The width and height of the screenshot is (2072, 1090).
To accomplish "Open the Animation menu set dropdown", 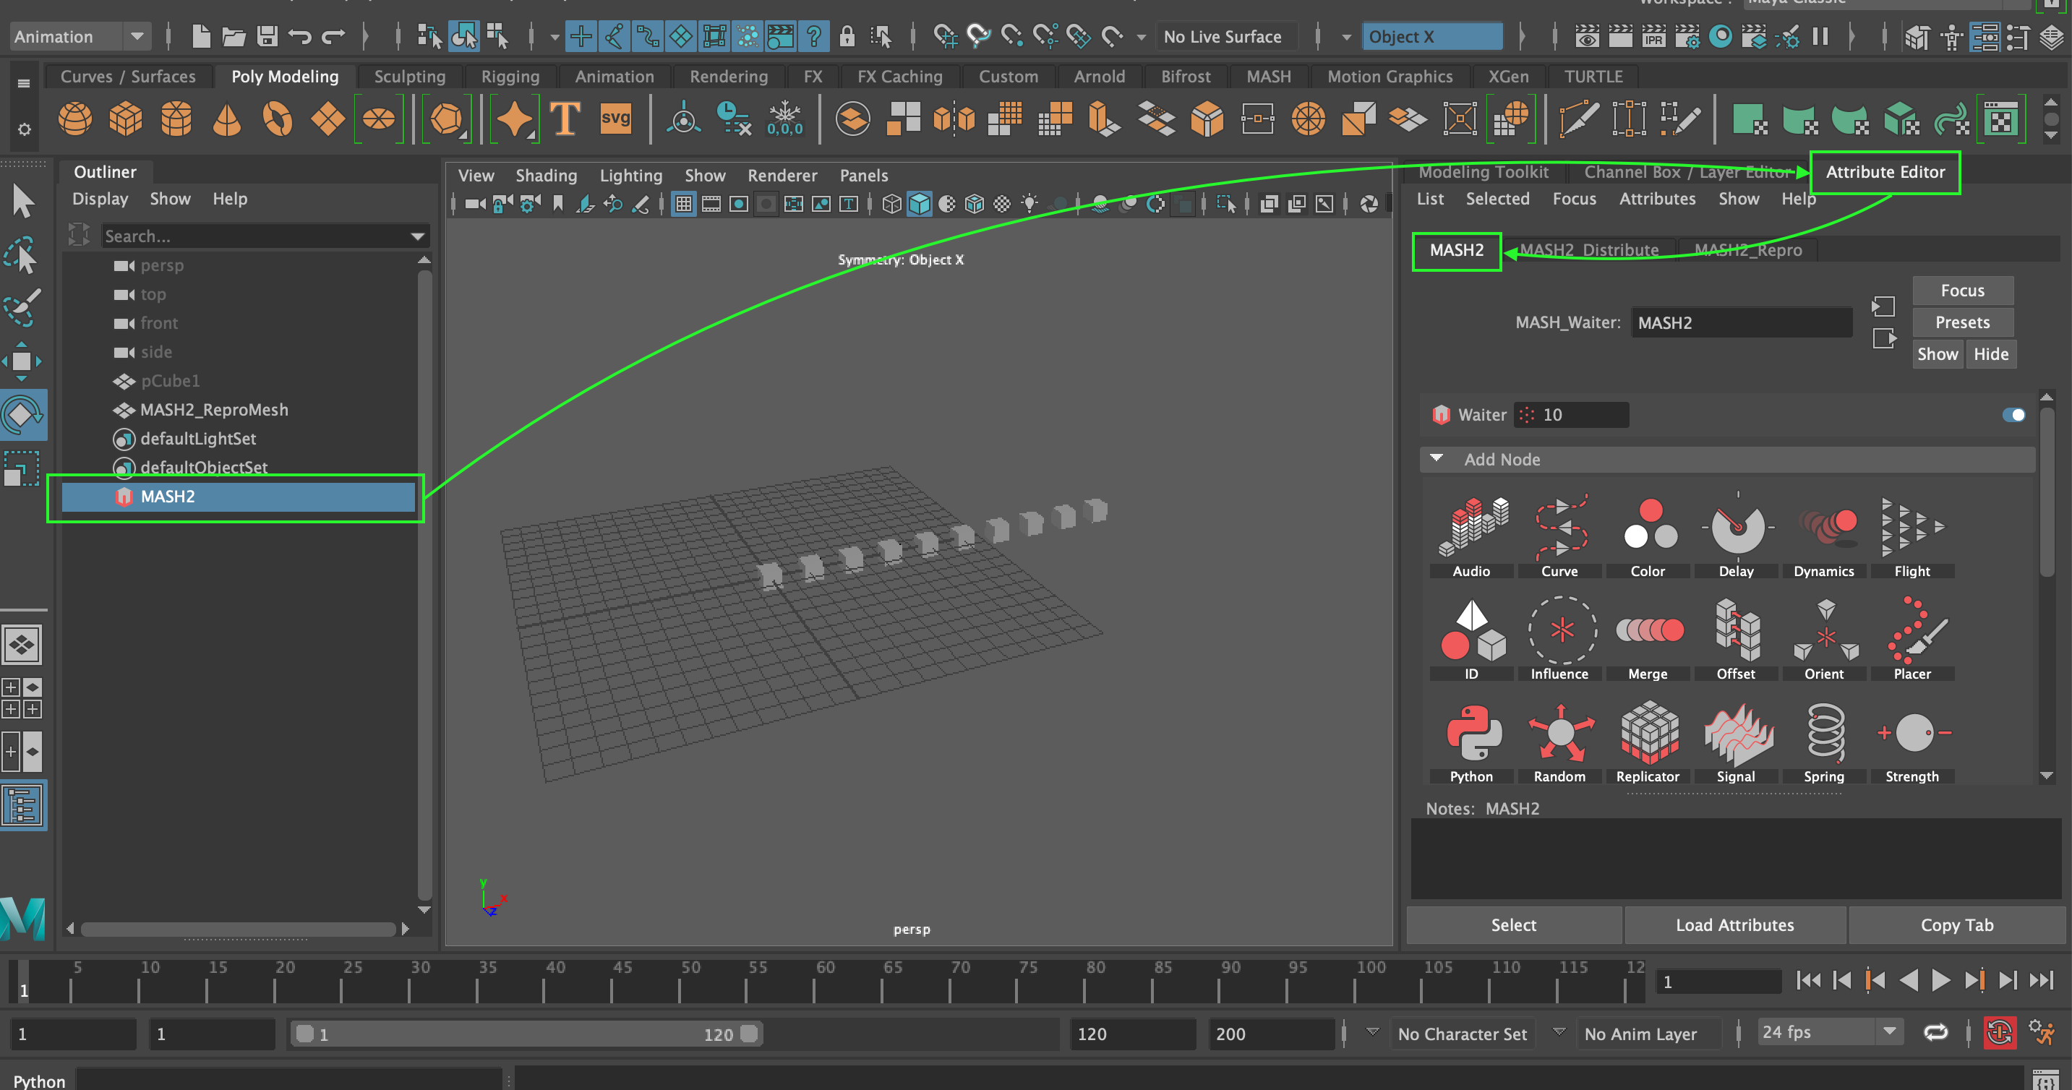I will point(137,37).
